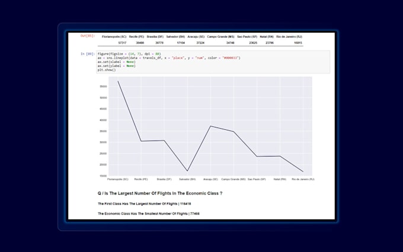The image size is (403, 252).
Task: Click the table value 37224
Action: coord(200,43)
